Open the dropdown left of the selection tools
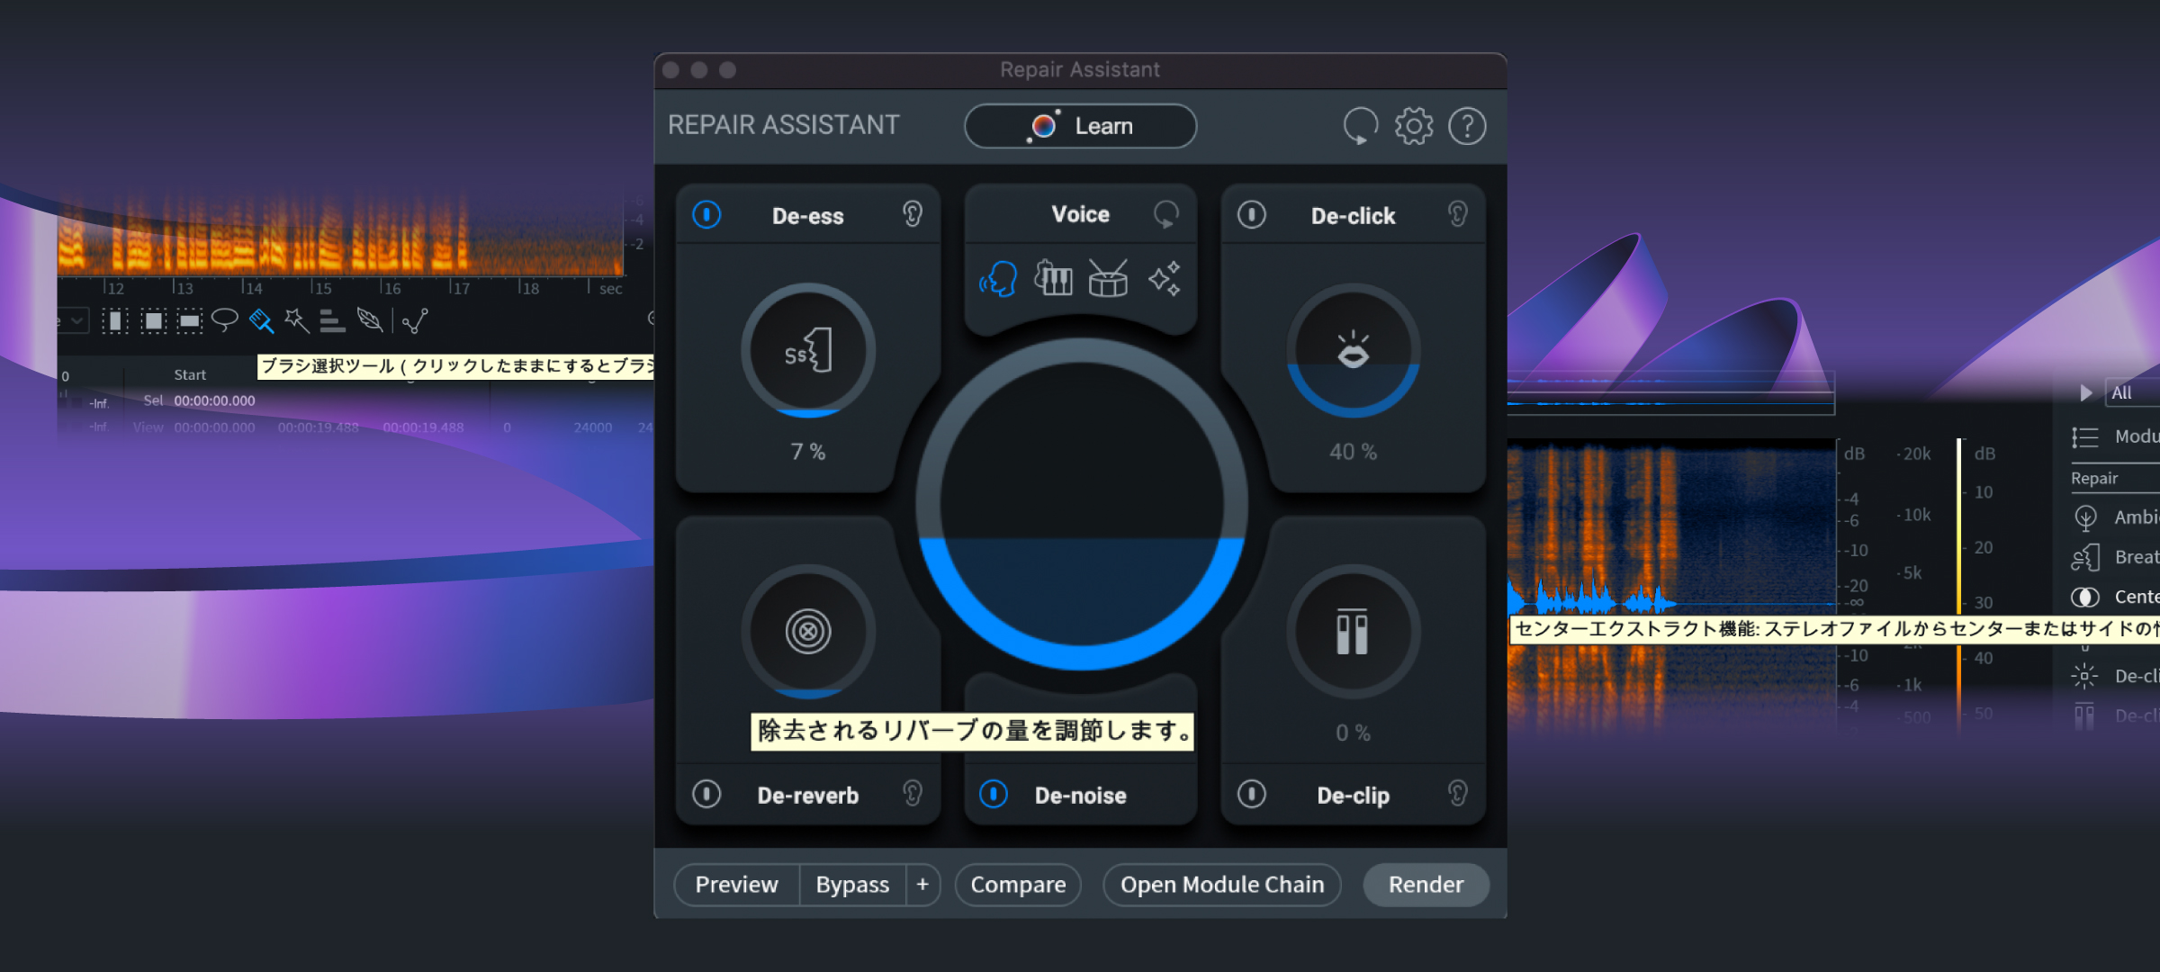This screenshot has height=972, width=2160. (x=74, y=320)
